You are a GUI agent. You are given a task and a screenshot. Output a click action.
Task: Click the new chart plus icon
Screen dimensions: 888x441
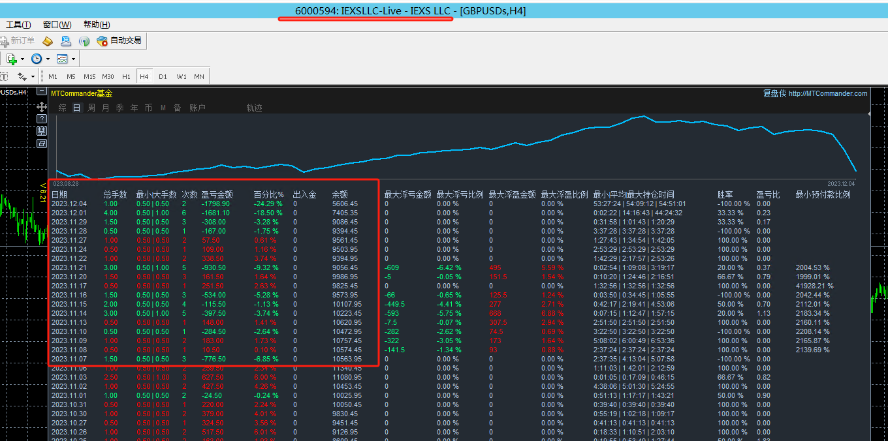coord(11,59)
